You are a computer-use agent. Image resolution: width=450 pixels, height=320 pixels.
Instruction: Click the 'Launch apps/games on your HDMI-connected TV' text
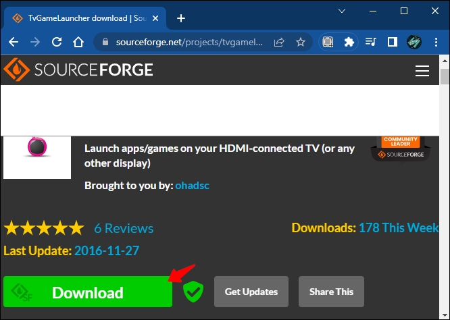tap(220, 156)
